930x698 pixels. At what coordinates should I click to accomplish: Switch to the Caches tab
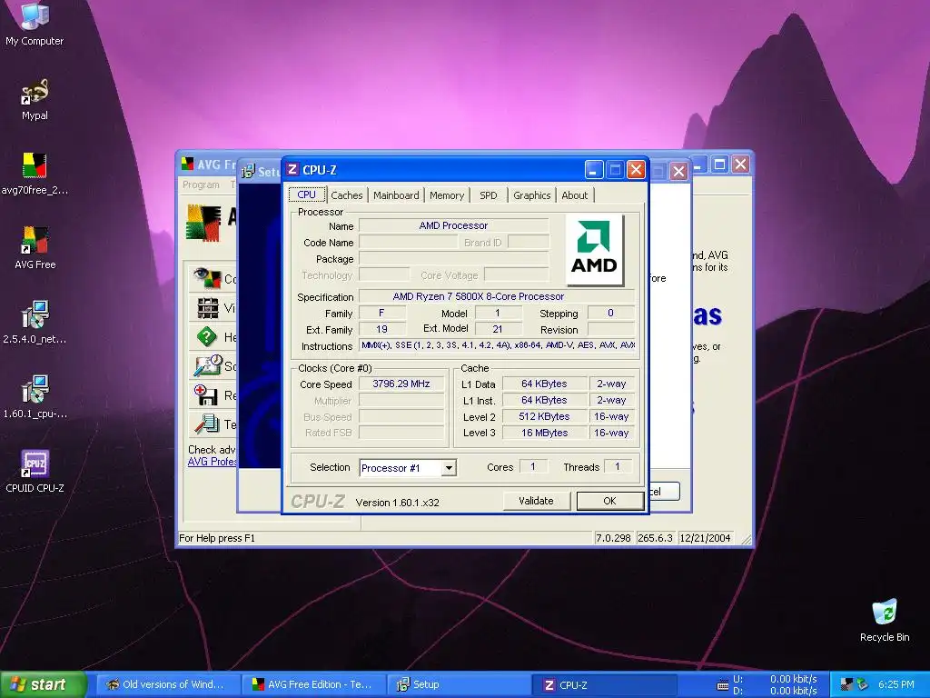point(346,195)
